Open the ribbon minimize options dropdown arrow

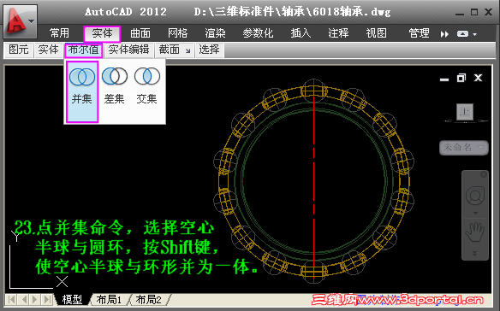(475, 34)
